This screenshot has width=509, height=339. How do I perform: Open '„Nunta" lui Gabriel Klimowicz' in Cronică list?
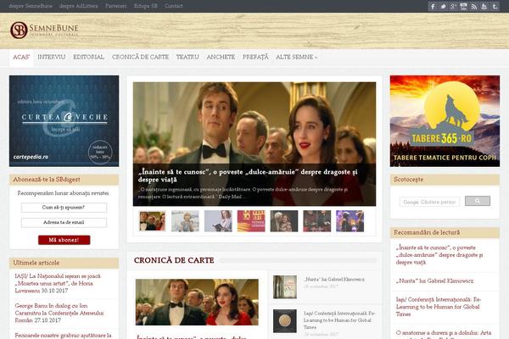334,280
